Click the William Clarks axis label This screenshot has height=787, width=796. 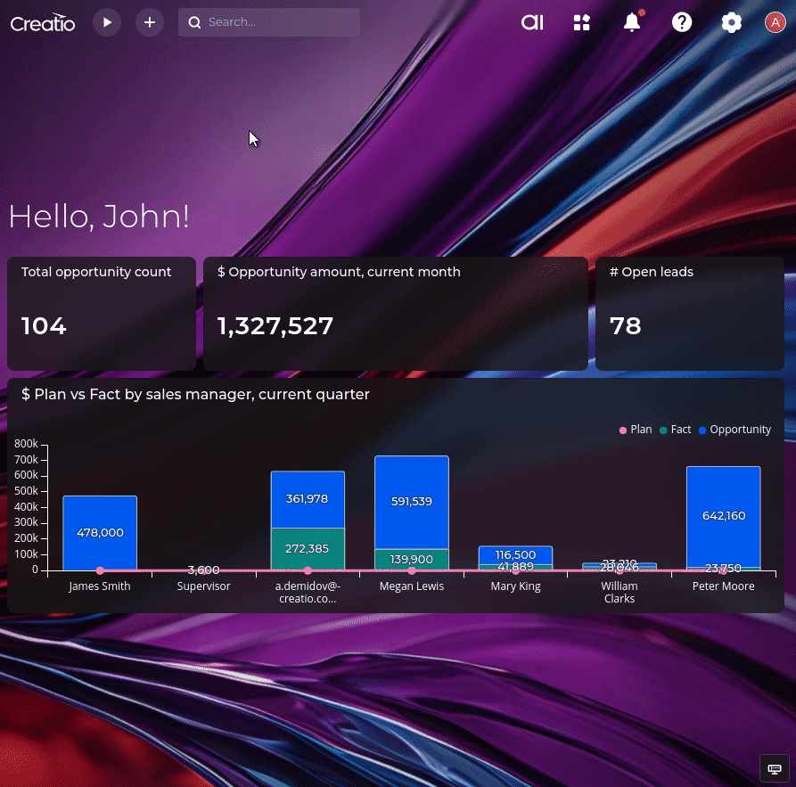click(620, 593)
